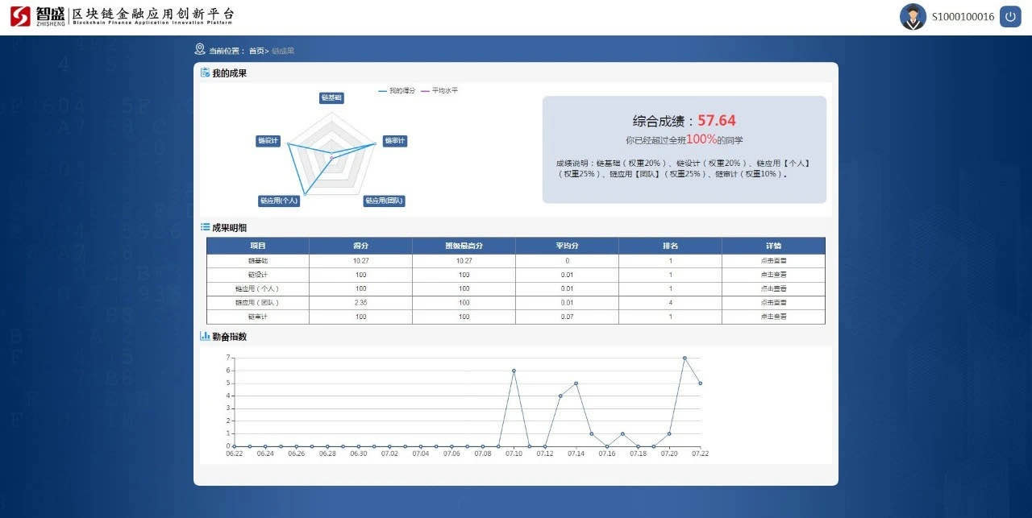
Task: Toggle the 我的得分 legend series
Action: [x=397, y=91]
